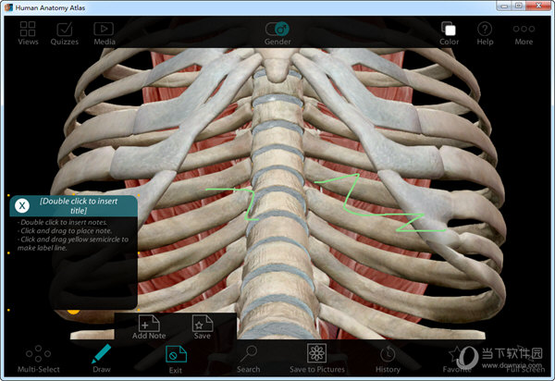Close the note panel with X
This screenshot has height=381, width=555.
(x=22, y=205)
